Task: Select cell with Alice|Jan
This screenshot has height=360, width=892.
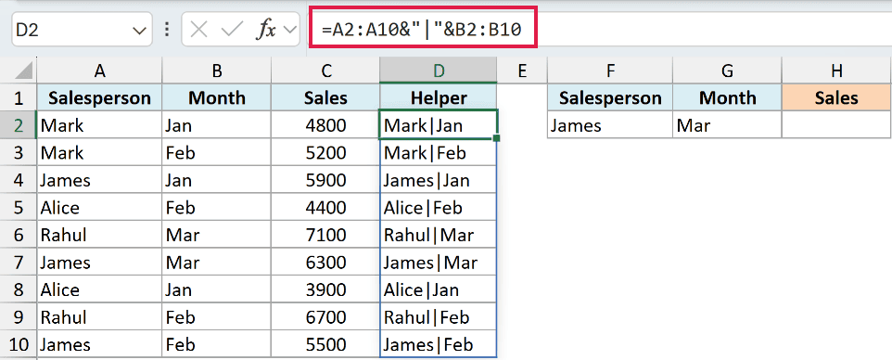Action: [x=439, y=289]
